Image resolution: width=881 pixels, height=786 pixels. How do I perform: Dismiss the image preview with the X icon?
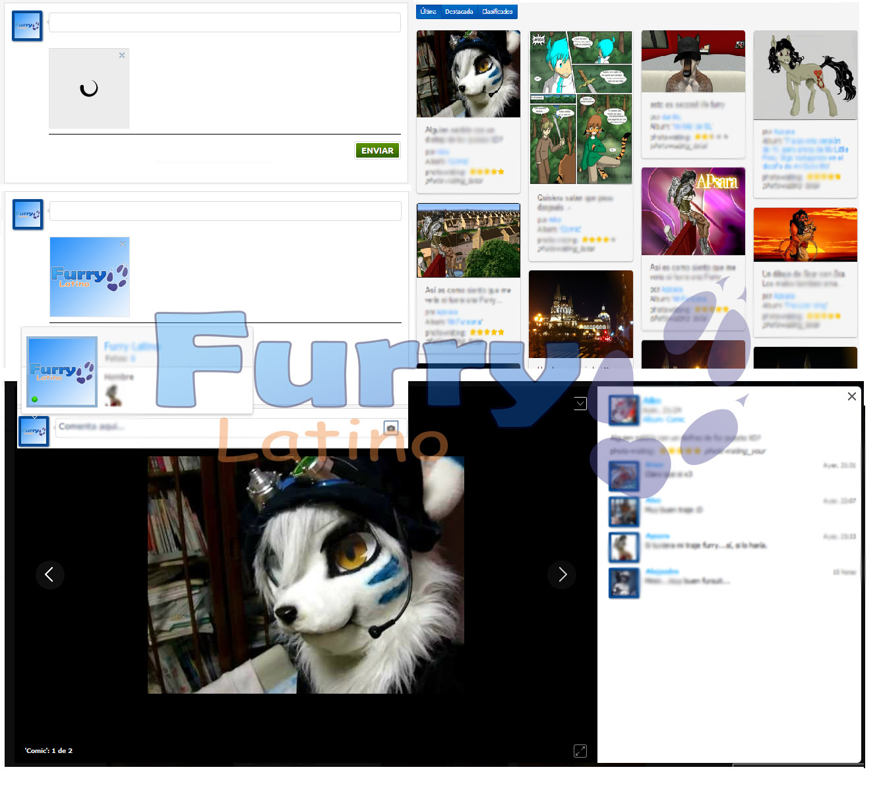tap(122, 55)
